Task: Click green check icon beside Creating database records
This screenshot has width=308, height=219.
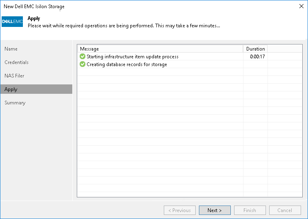Action: [x=83, y=64]
